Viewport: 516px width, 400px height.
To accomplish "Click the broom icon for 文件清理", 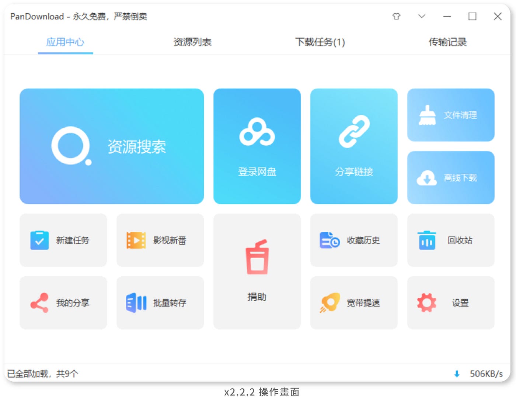I will 427,115.
